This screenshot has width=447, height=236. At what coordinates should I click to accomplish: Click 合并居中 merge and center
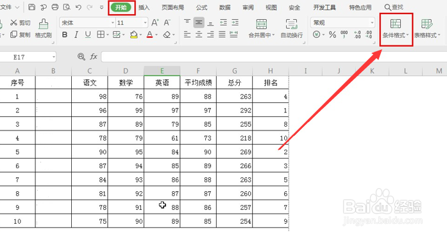262,28
